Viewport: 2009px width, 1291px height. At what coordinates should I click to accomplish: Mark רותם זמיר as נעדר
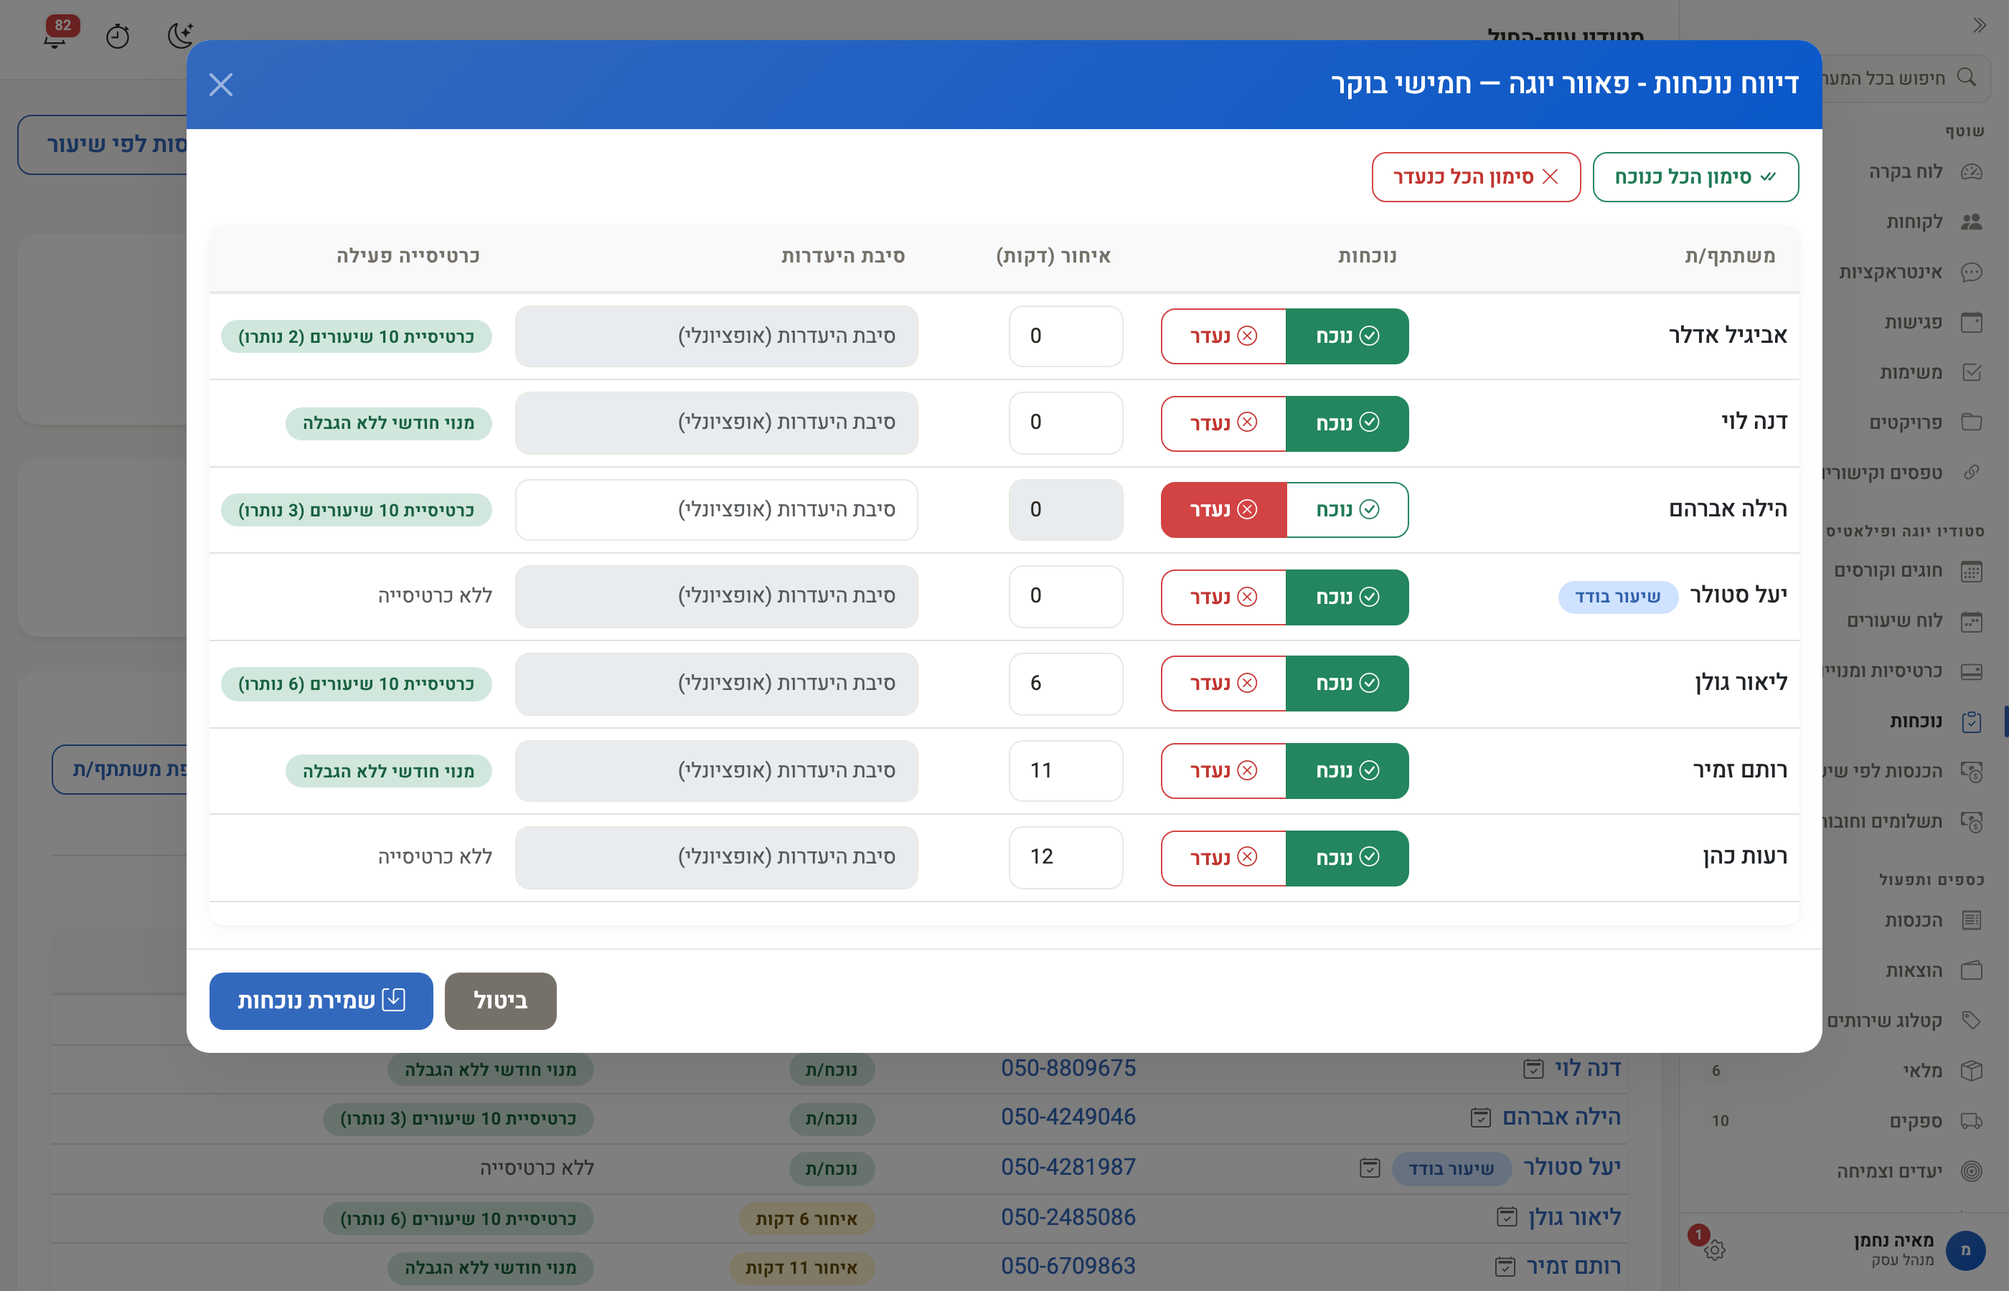[x=1223, y=770]
